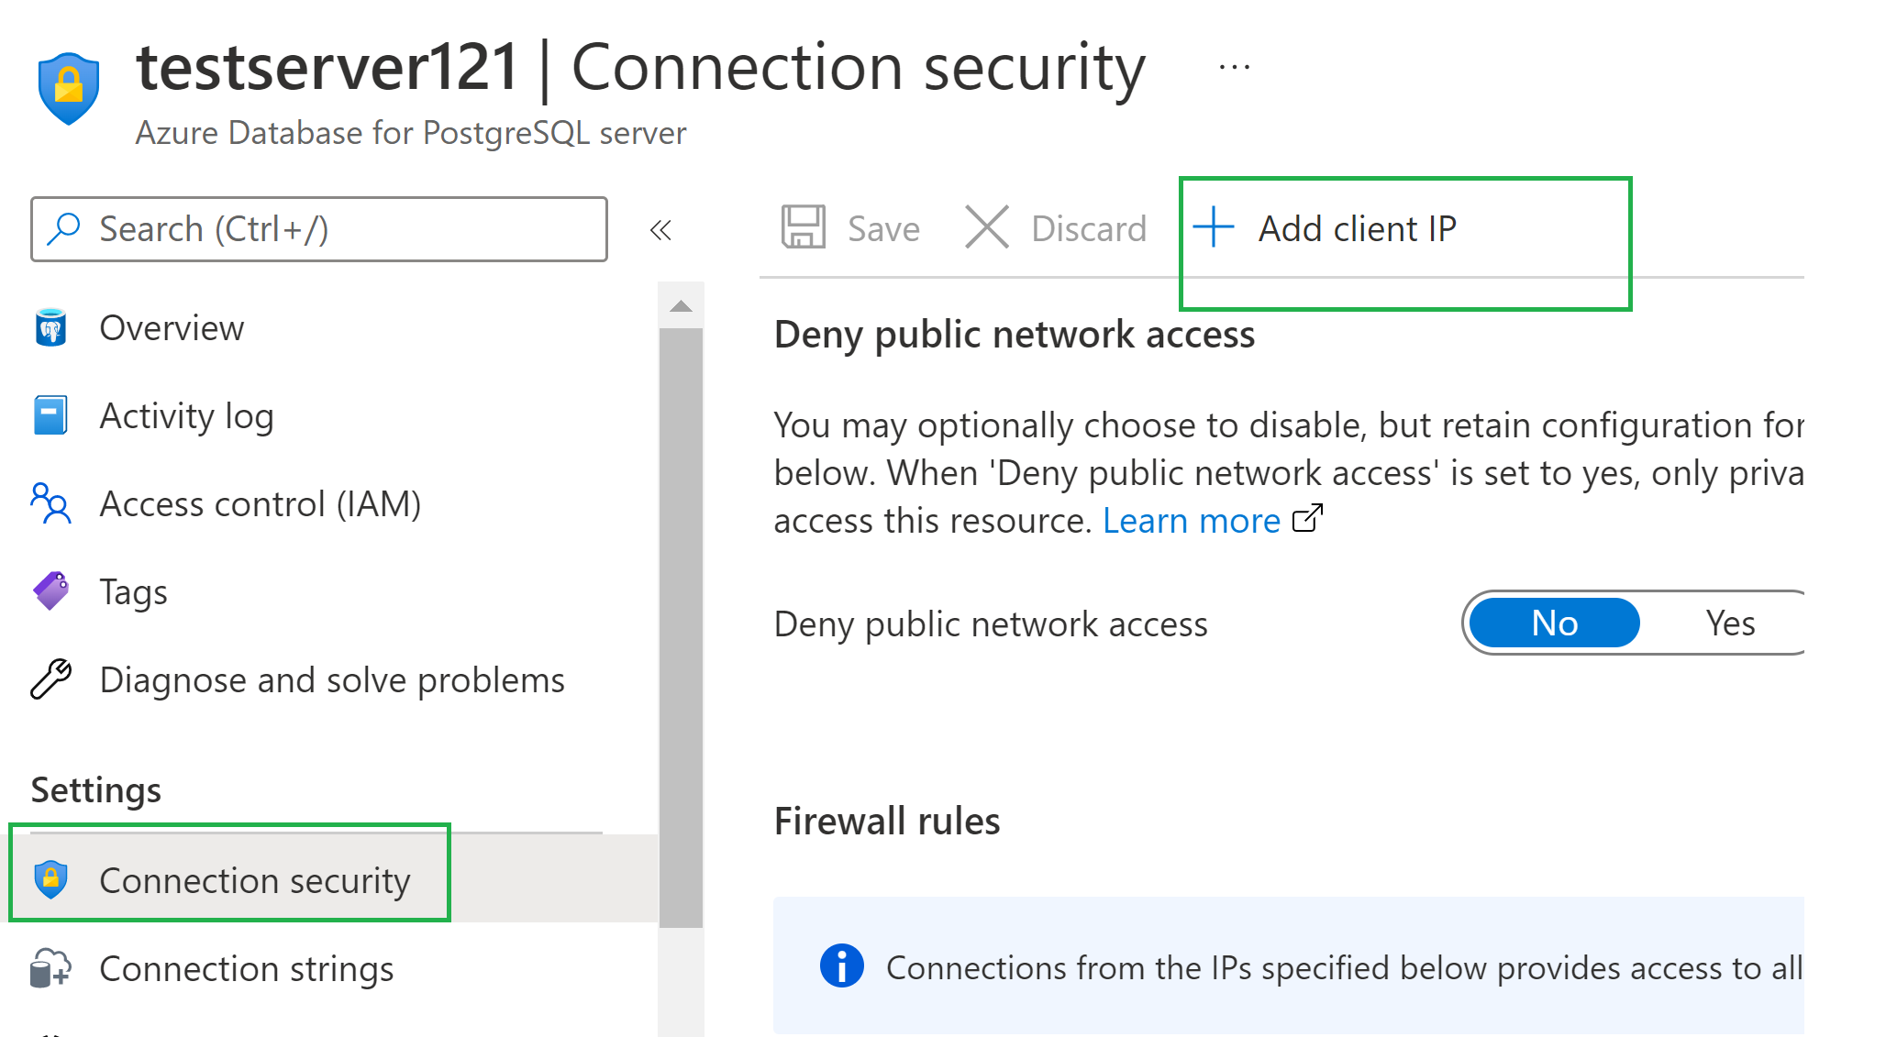This screenshot has width=1897, height=1037.
Task: Click the Diagnose and solve problems wrench icon
Action: pyautogui.click(x=52, y=679)
